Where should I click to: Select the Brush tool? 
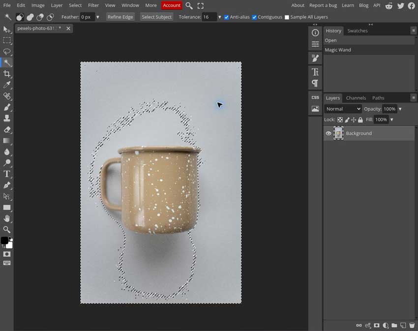[7, 107]
